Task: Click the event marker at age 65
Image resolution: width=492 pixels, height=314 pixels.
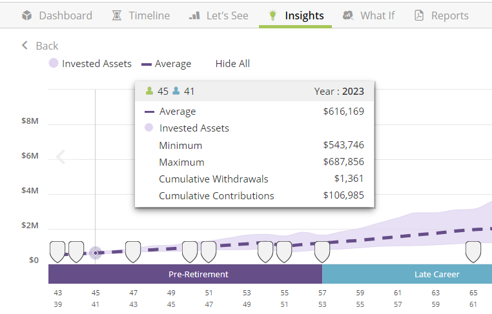Action: [x=473, y=251]
